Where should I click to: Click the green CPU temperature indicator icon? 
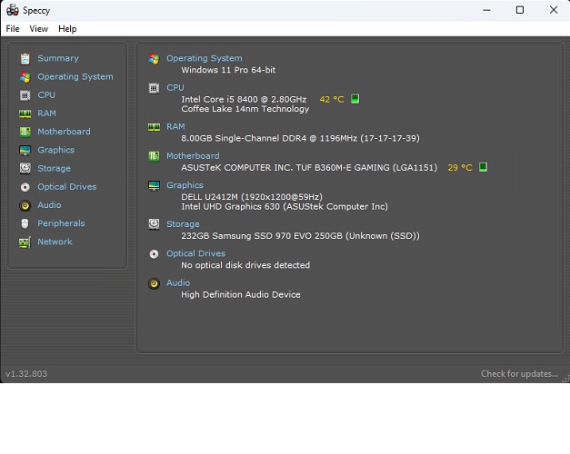click(355, 98)
